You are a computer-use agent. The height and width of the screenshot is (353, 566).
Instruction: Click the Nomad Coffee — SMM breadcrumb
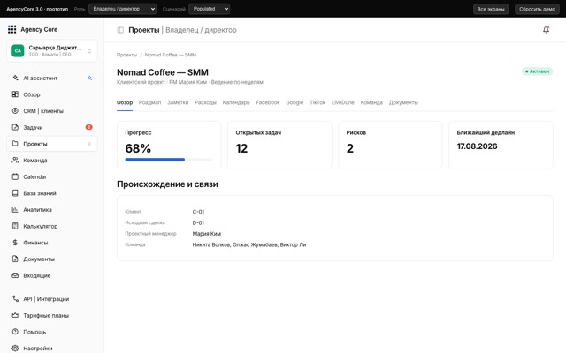(x=171, y=55)
